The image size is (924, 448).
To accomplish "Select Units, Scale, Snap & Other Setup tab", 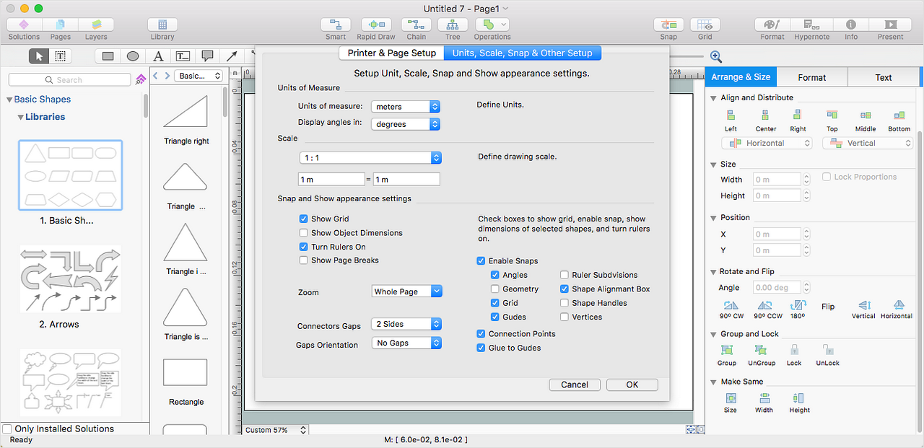I will pyautogui.click(x=523, y=53).
